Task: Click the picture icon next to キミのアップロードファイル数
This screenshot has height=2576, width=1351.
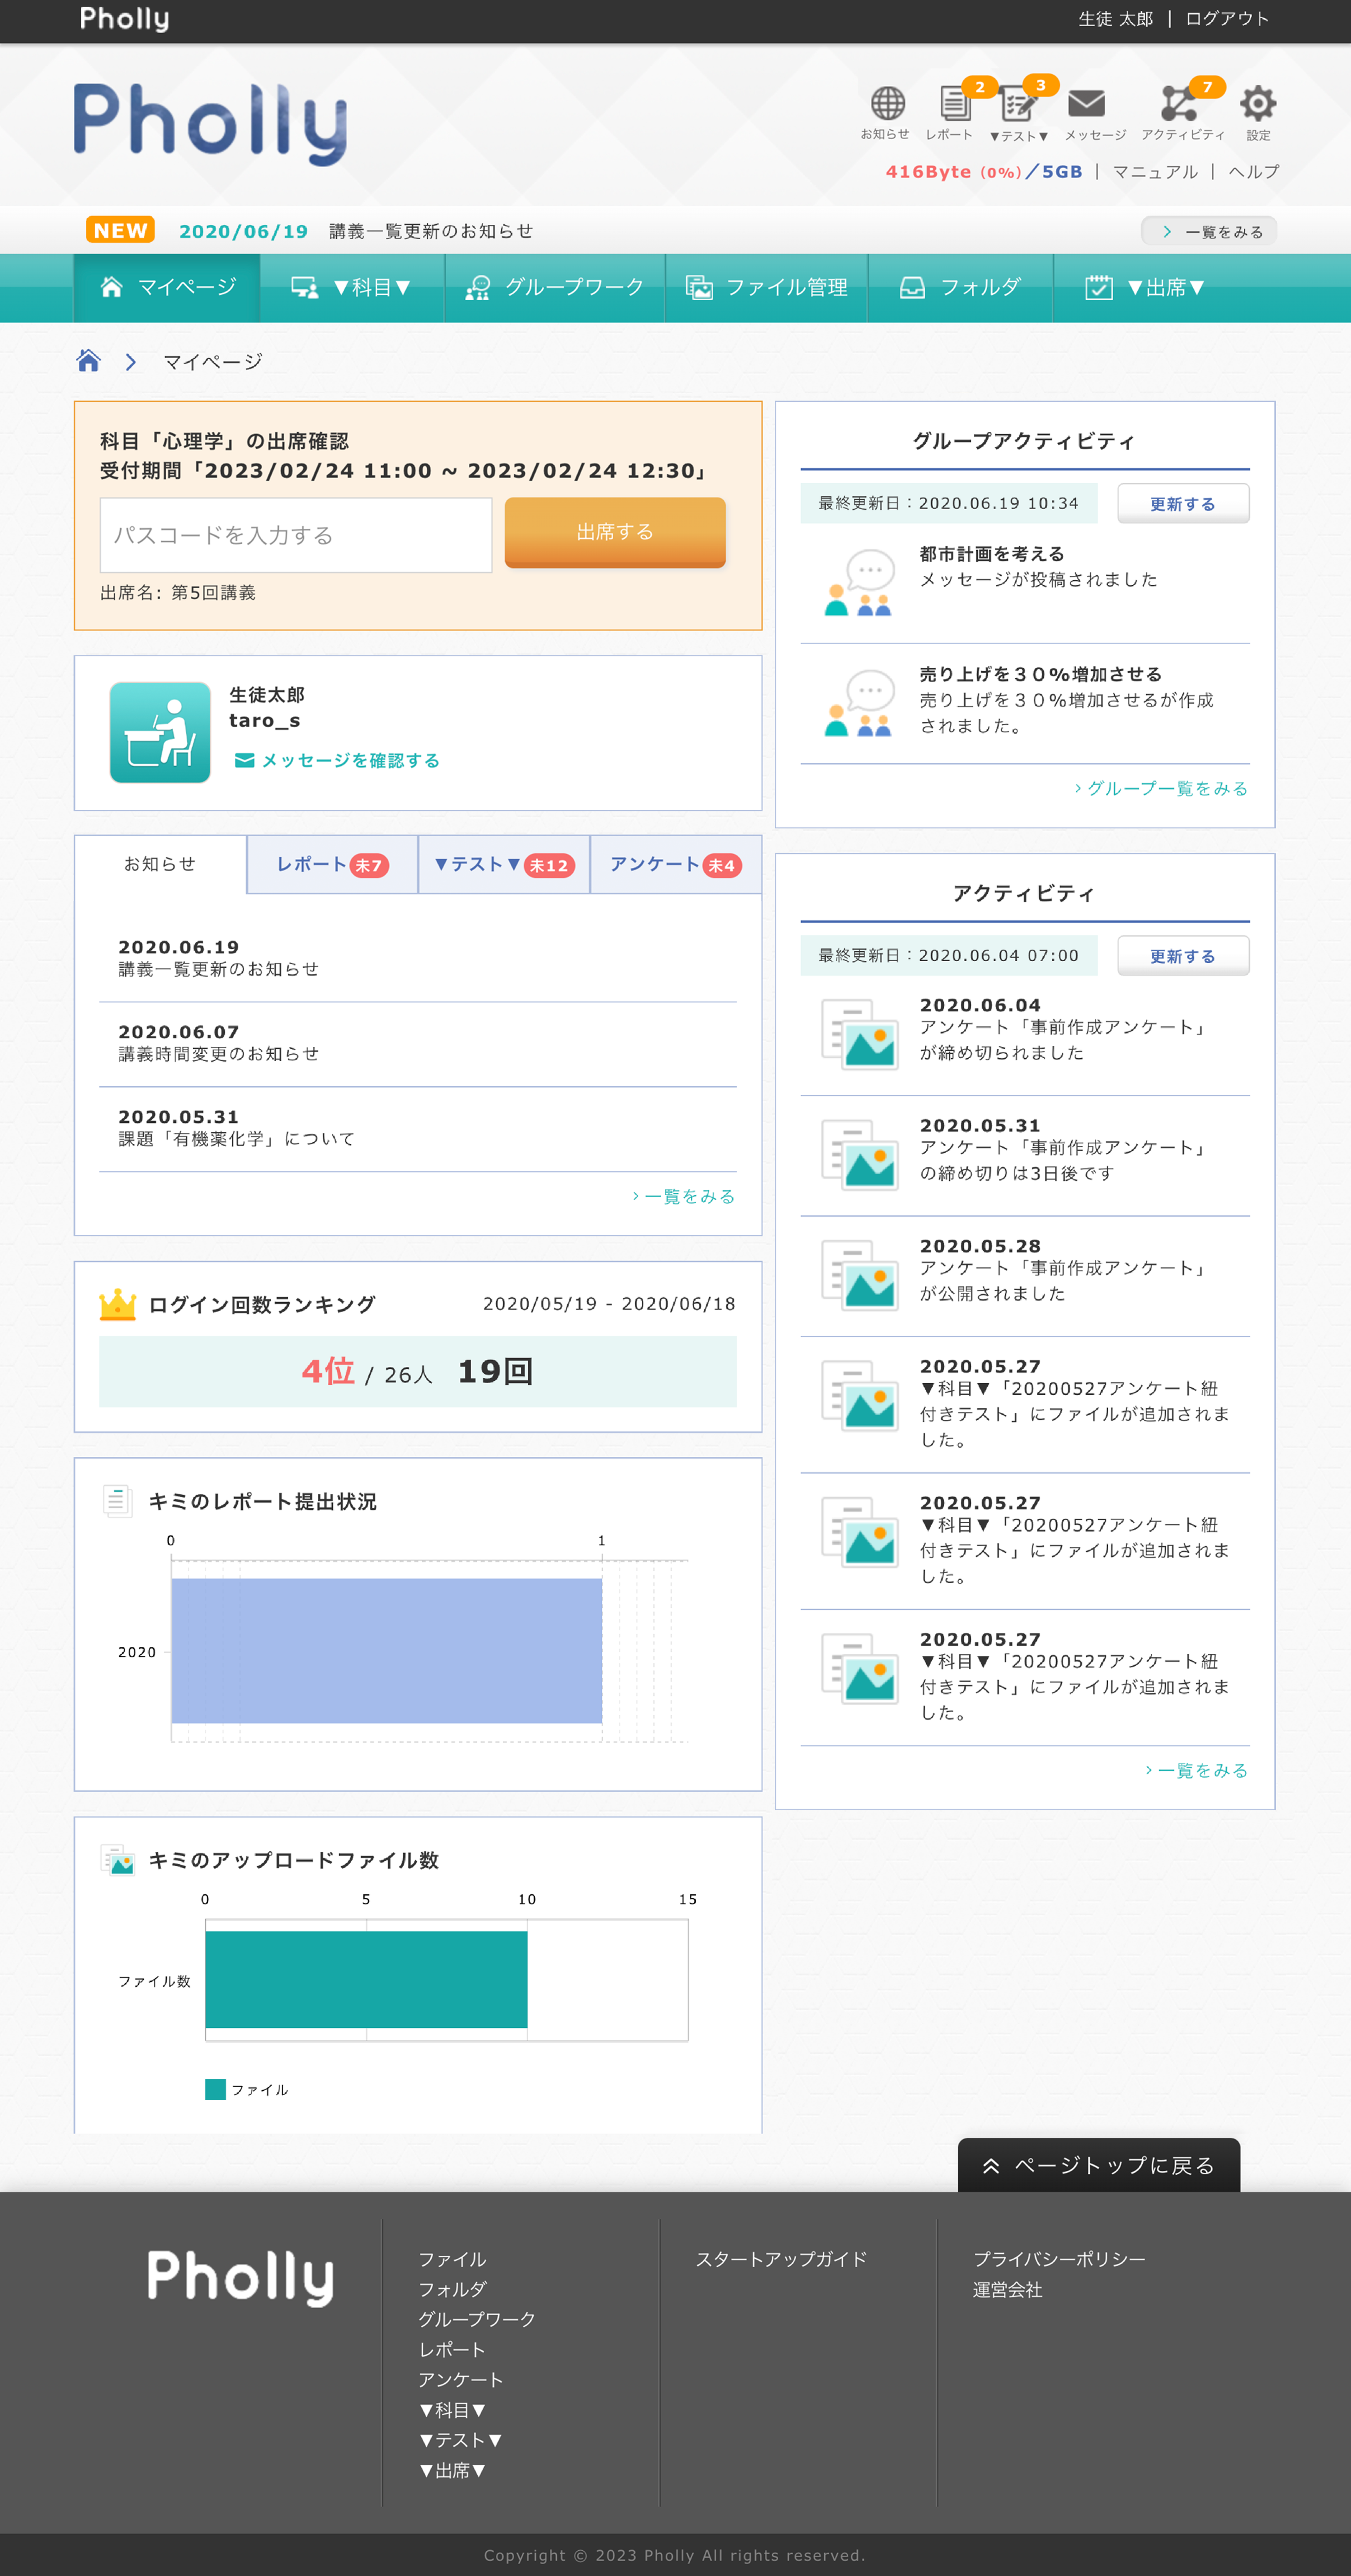Action: [118, 1860]
